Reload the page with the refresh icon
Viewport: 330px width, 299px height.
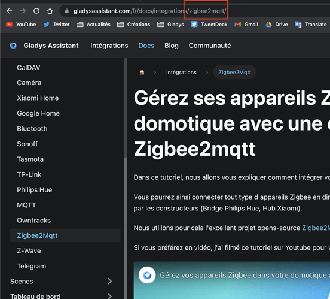point(36,11)
